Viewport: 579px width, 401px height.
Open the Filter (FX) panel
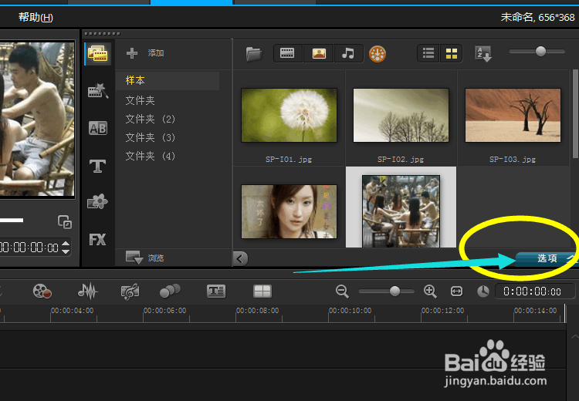tap(97, 240)
